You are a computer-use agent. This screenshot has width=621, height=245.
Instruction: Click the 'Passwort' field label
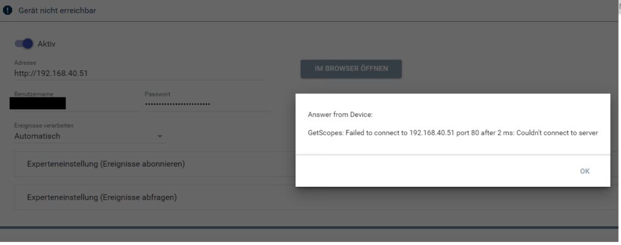pos(157,94)
